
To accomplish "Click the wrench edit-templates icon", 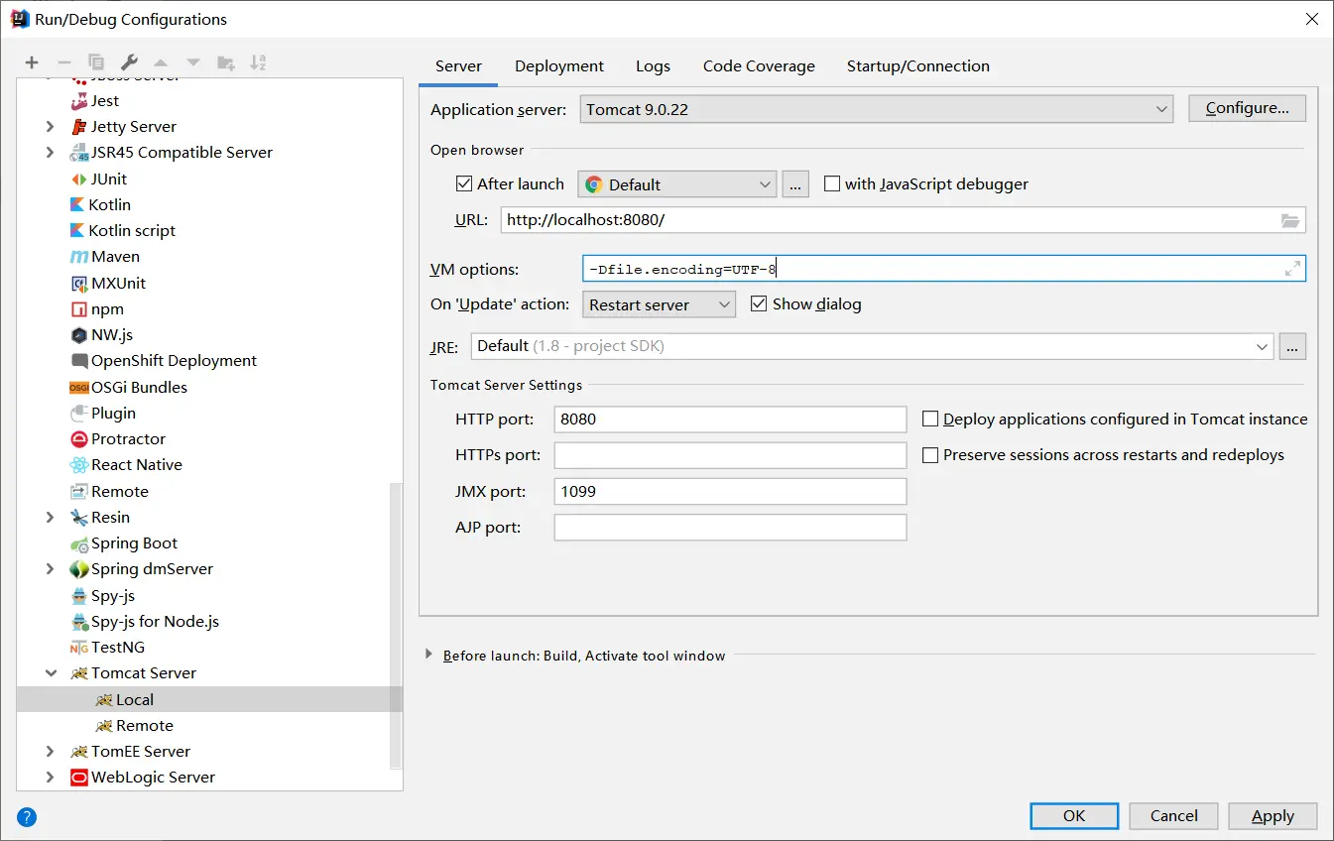I will [129, 62].
